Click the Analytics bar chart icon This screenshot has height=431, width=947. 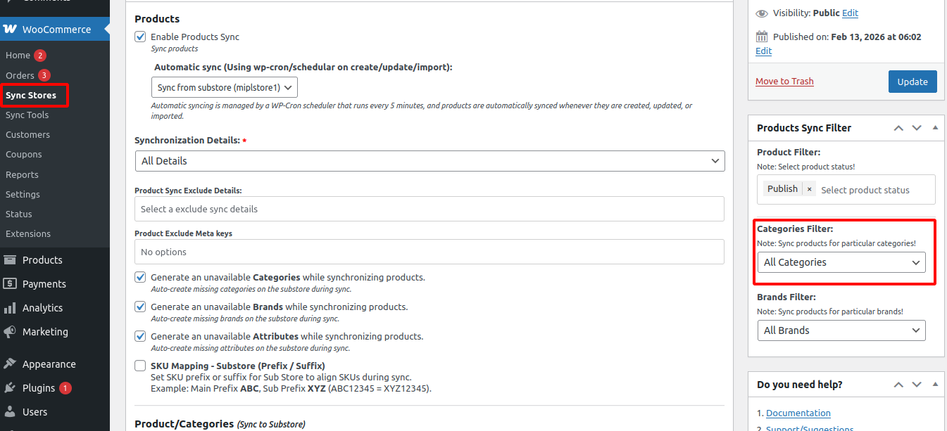pos(10,308)
